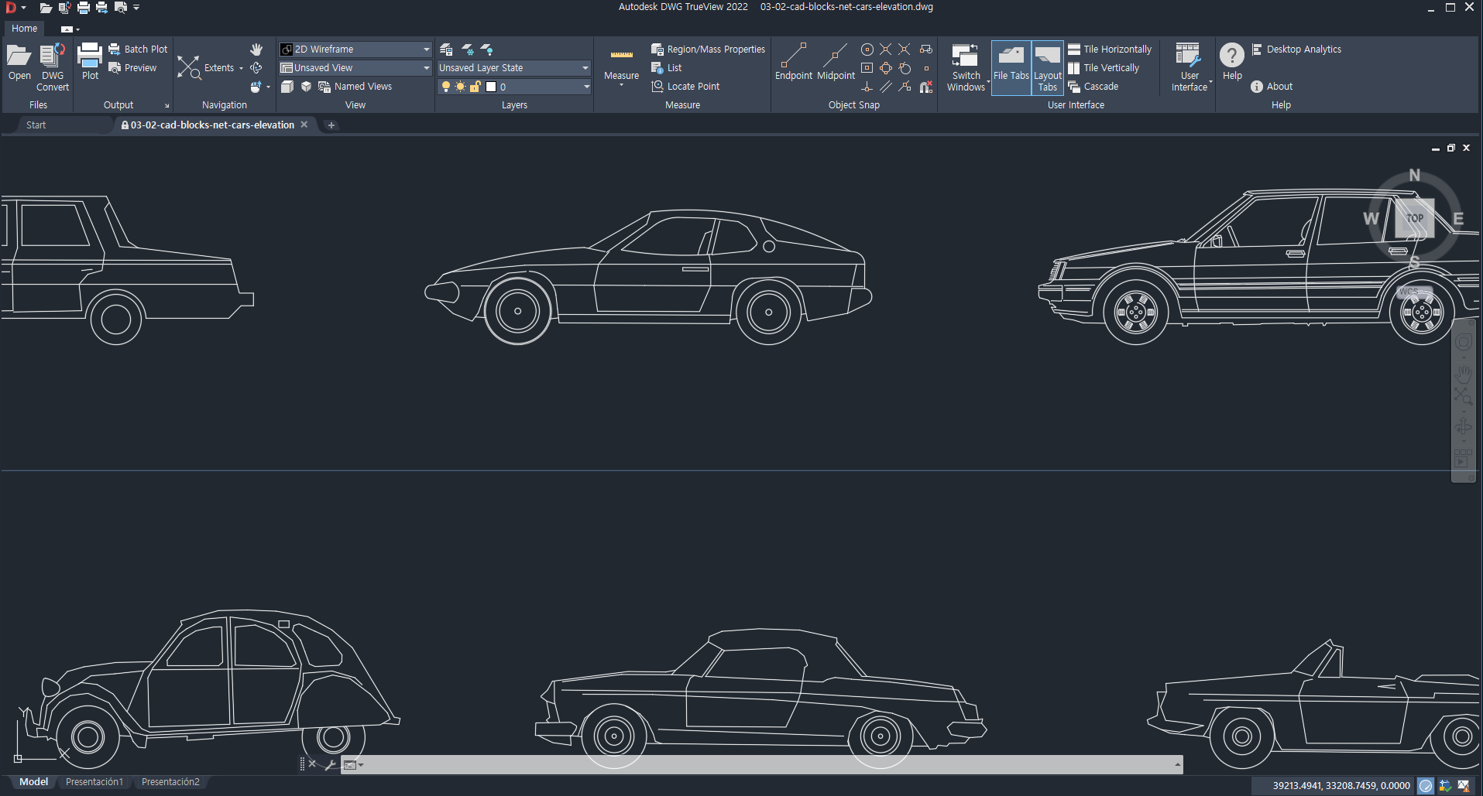Open the 2D Wireframe visual style dropdown
The image size is (1483, 796).
tap(355, 49)
